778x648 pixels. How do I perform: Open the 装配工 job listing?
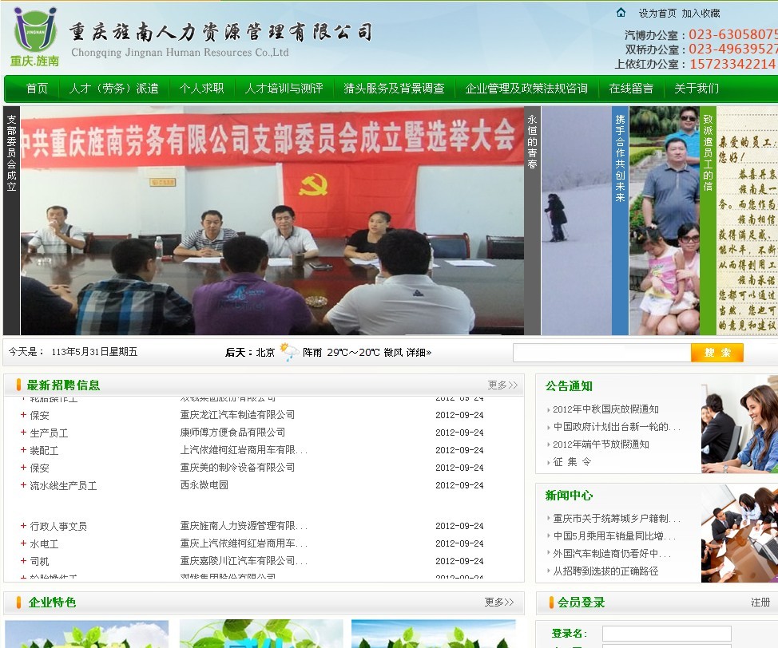point(44,450)
